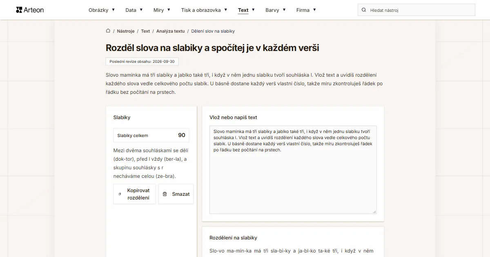Click the Vlož nebo napiš text heading

(x=233, y=117)
